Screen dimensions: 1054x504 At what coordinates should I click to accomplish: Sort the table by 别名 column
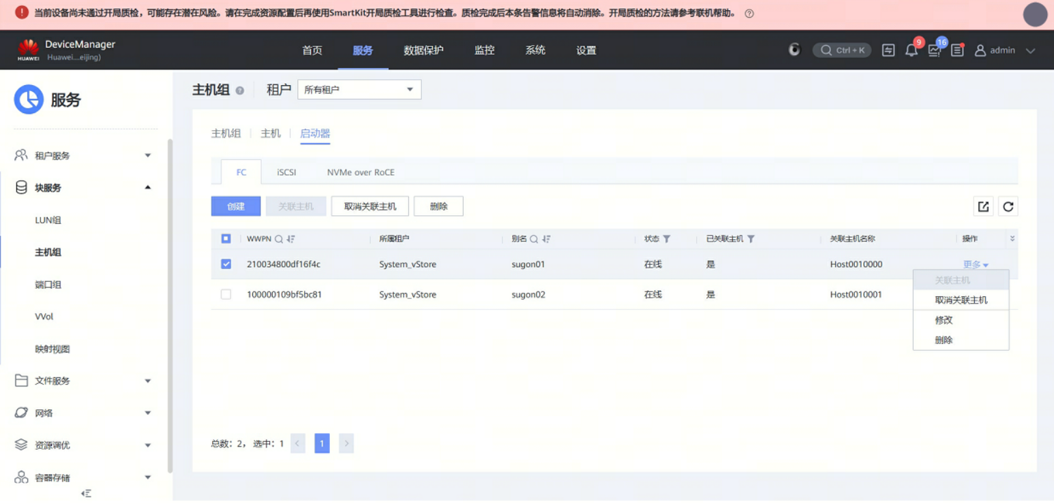click(547, 239)
